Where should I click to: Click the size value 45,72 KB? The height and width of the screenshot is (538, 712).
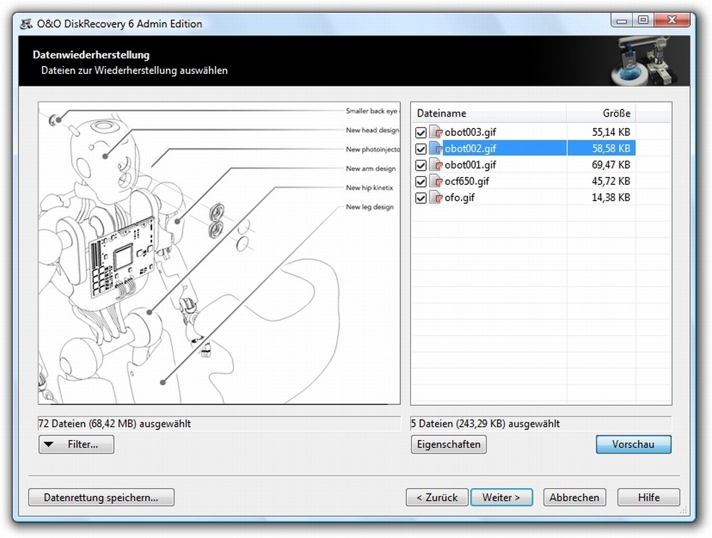(611, 181)
